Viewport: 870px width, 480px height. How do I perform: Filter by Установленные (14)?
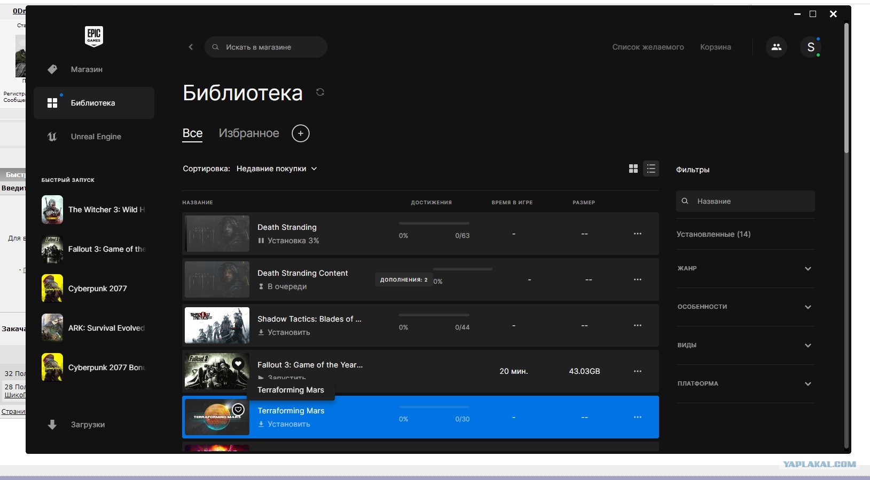(x=714, y=234)
